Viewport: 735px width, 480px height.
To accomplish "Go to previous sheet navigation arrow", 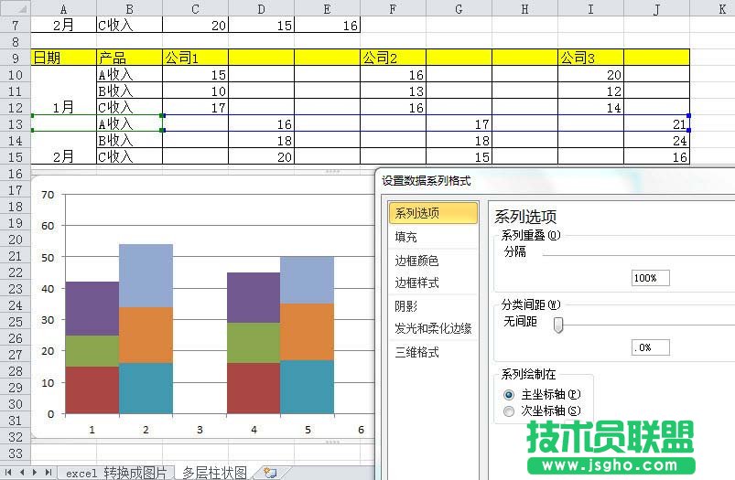I will click(22, 473).
